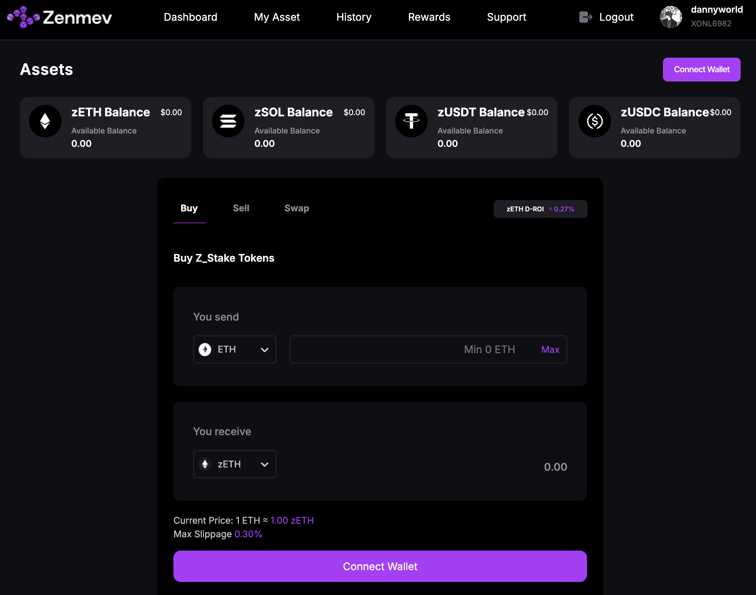
Task: Click the Zenmev cube logo icon
Action: [23, 17]
